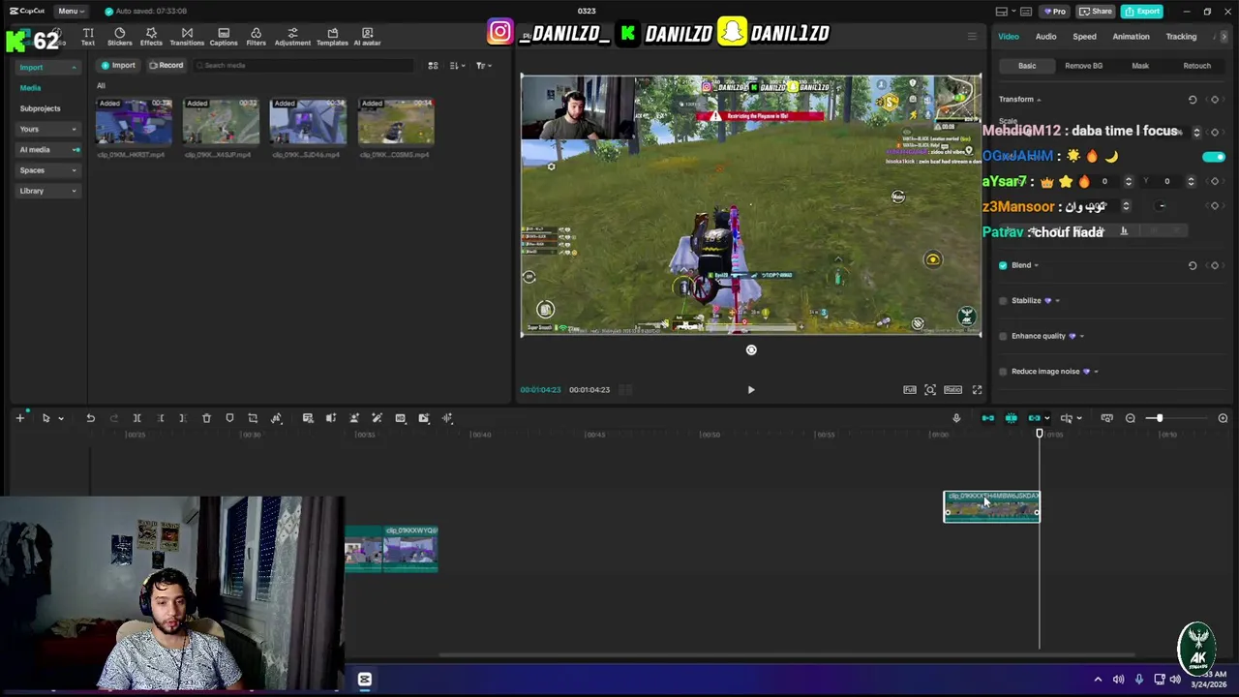Collapse the Import section in sidebar

pos(46,68)
